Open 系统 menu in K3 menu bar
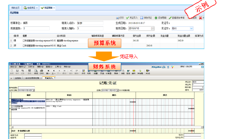The image size is (234, 139). (x=13, y=67)
